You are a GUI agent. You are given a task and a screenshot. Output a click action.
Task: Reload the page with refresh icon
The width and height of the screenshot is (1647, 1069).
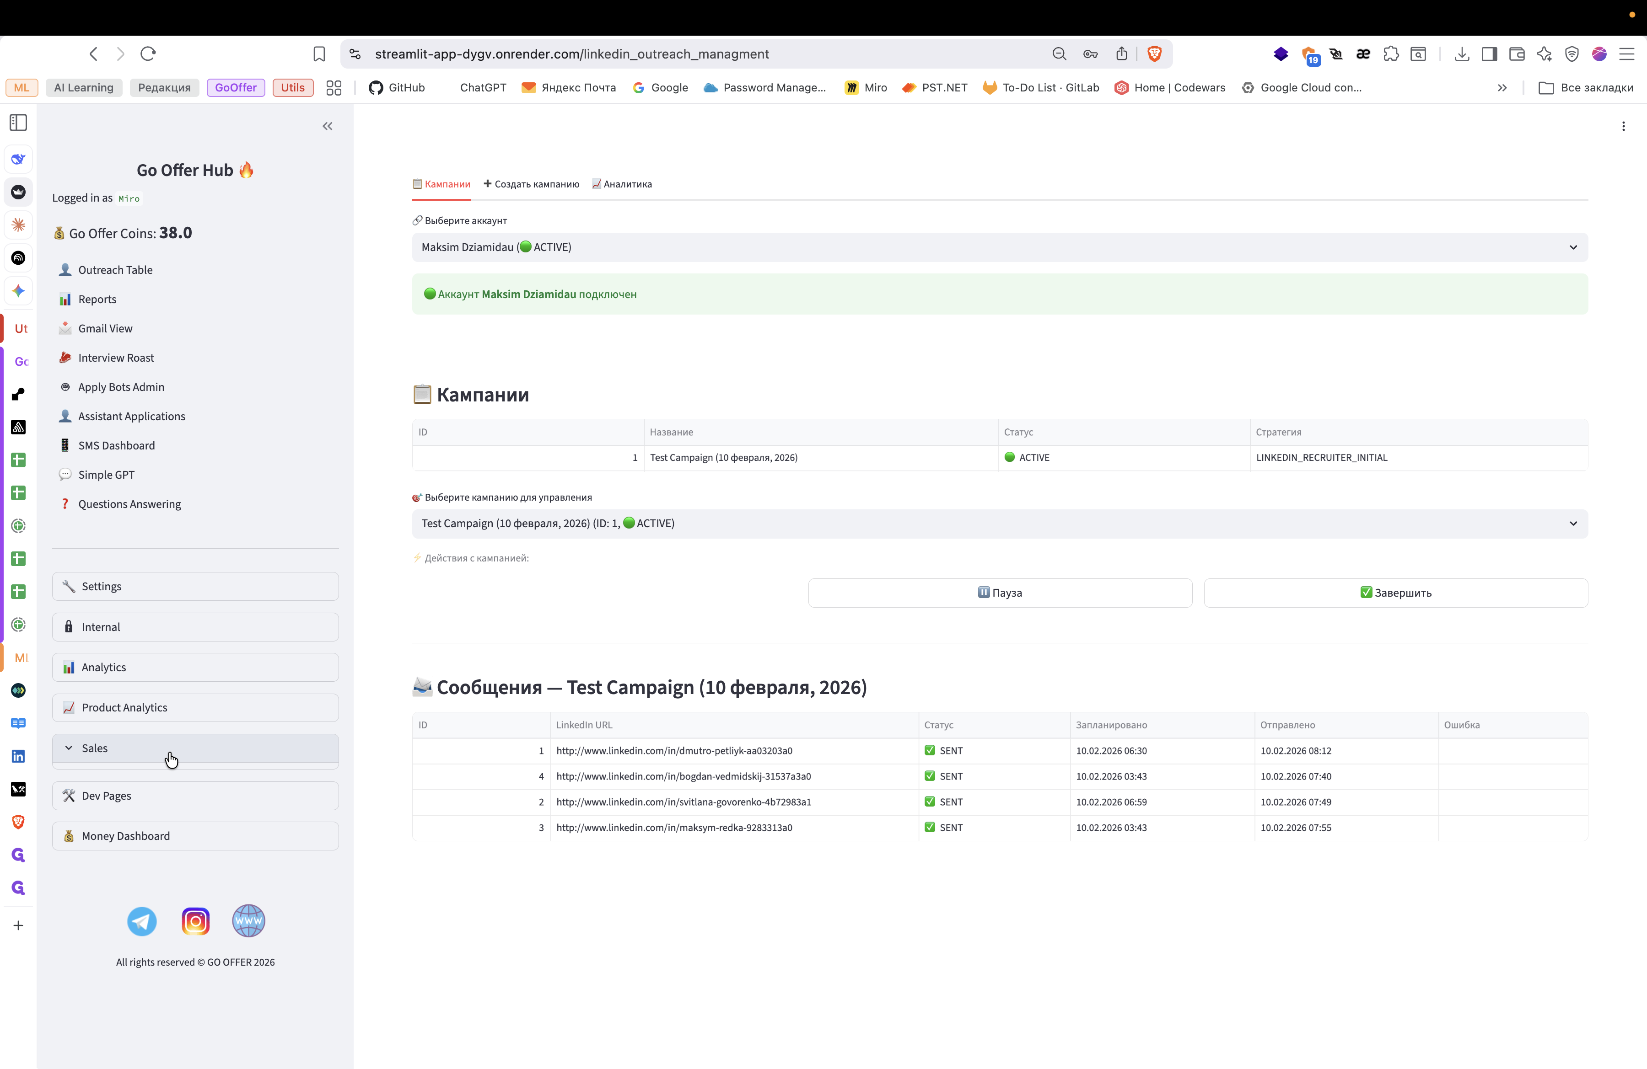click(148, 54)
